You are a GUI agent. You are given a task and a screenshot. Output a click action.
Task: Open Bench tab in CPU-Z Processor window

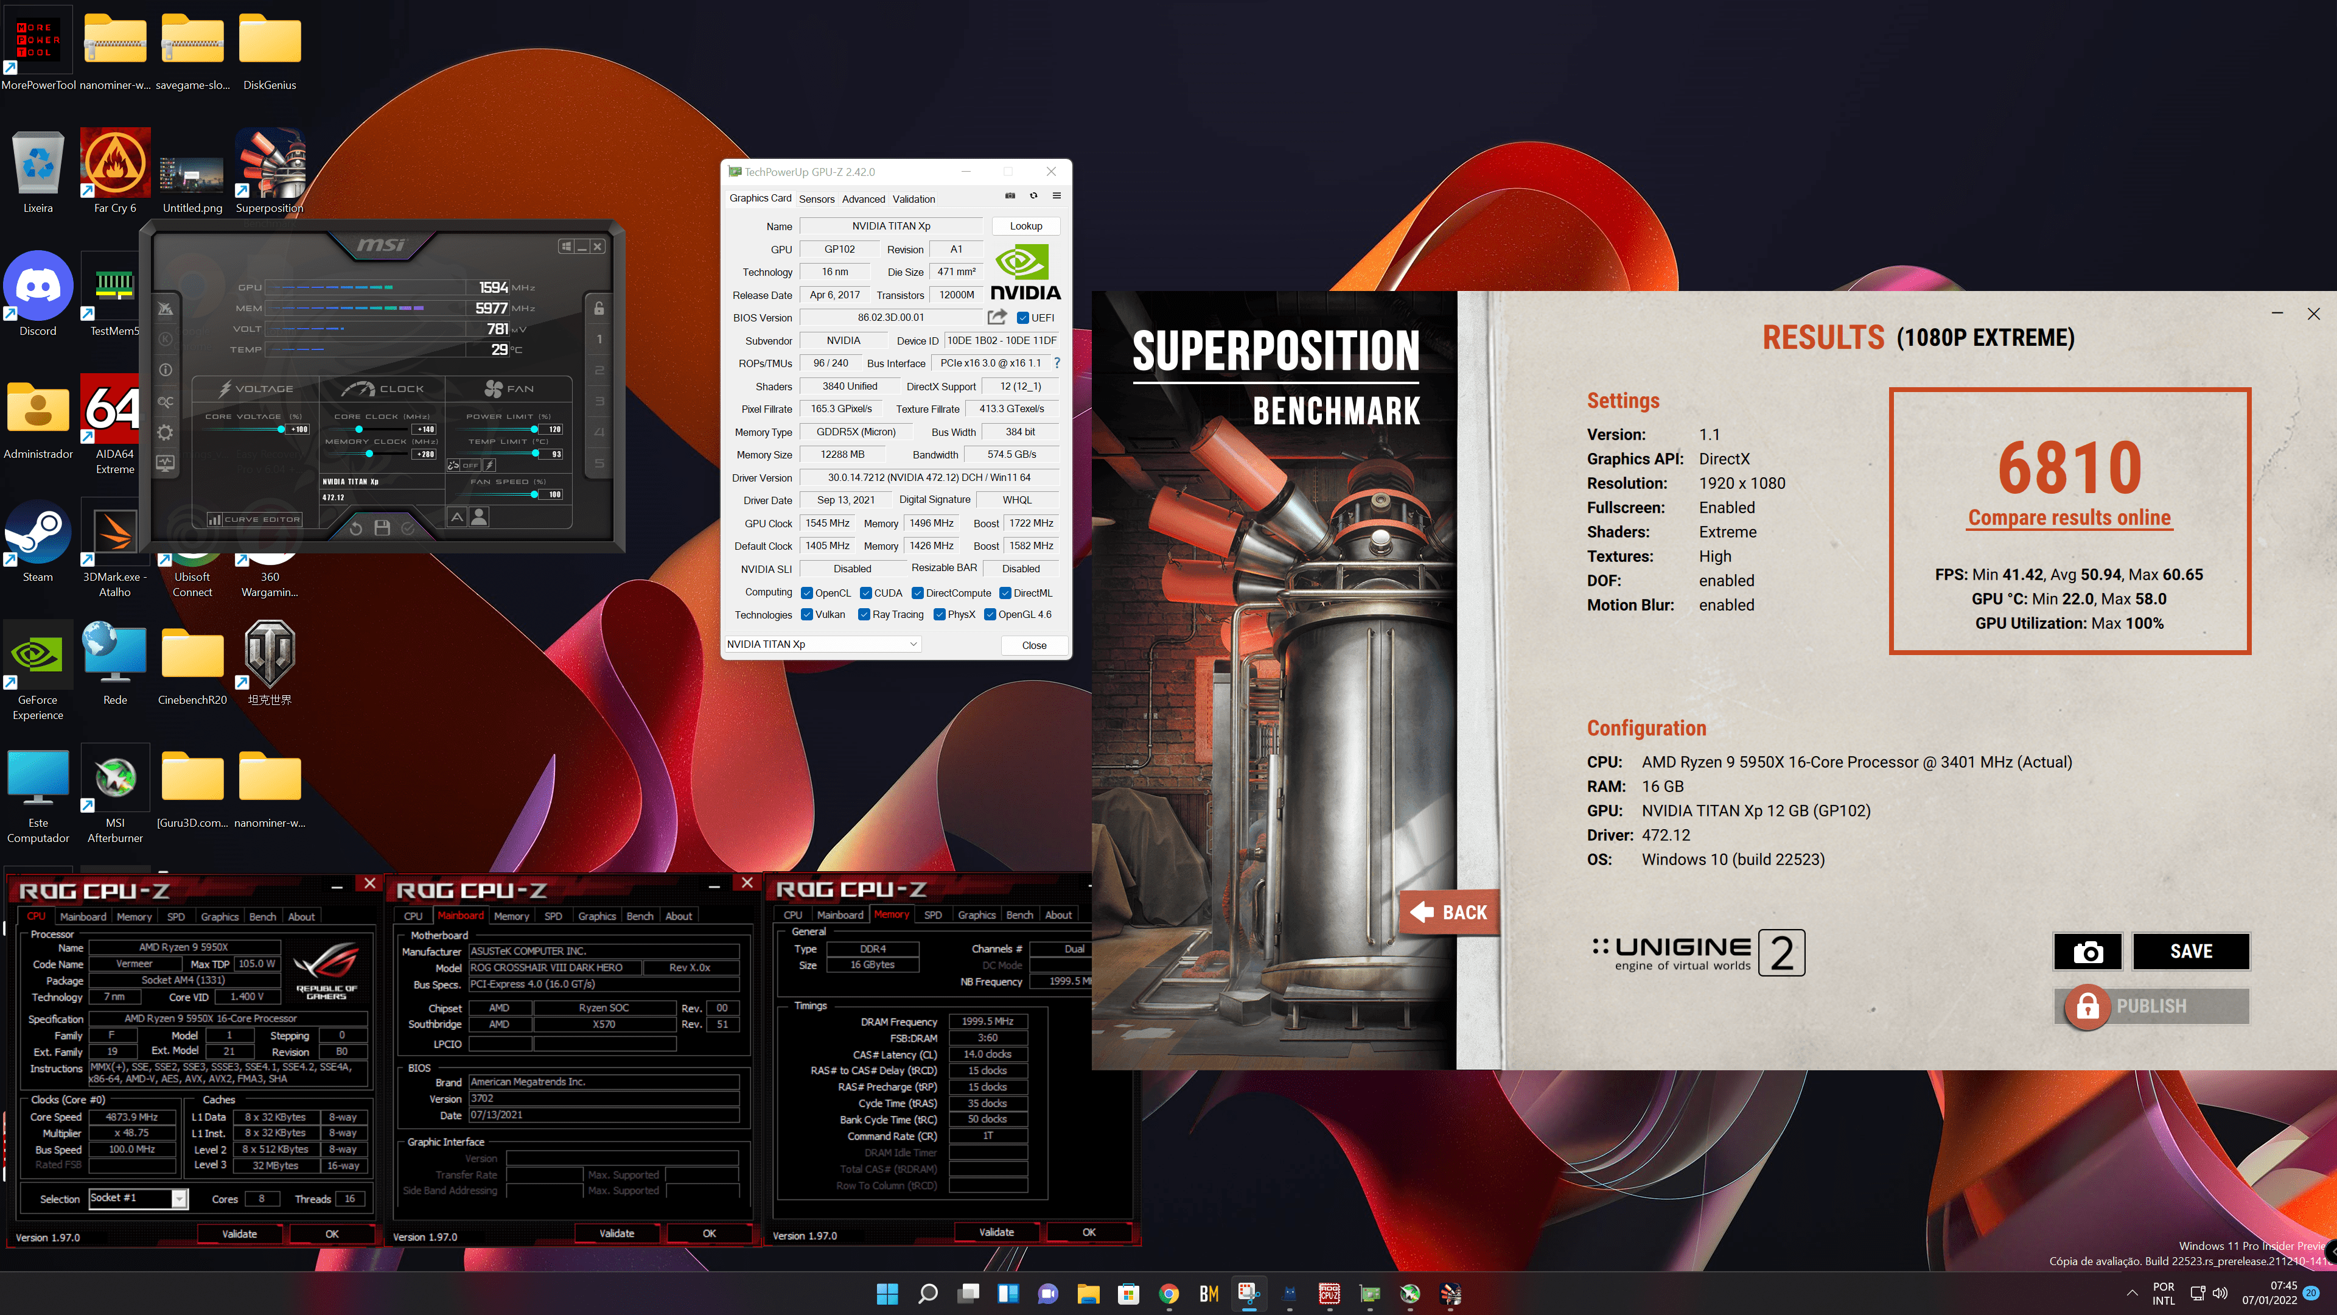click(262, 917)
